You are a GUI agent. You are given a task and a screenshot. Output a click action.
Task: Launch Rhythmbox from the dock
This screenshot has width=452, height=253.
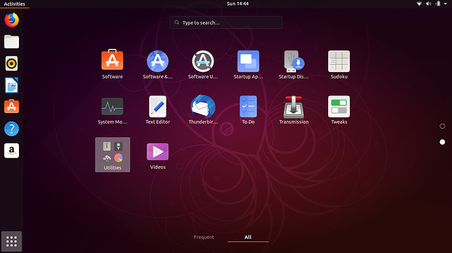(x=12, y=63)
